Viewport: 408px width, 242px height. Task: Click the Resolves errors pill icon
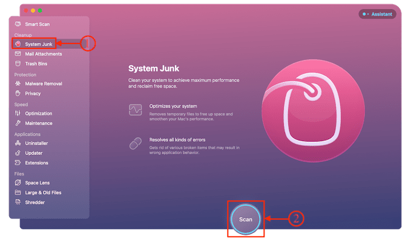pyautogui.click(x=136, y=143)
